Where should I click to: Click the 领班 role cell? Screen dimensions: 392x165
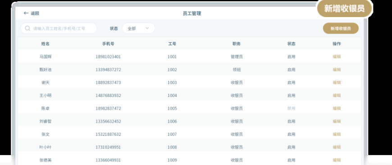point(237,69)
